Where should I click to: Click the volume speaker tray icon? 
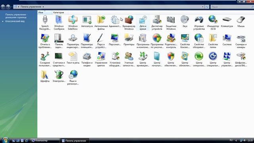[244, 140]
